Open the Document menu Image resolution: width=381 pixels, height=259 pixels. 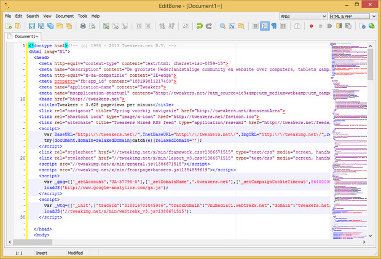65,16
